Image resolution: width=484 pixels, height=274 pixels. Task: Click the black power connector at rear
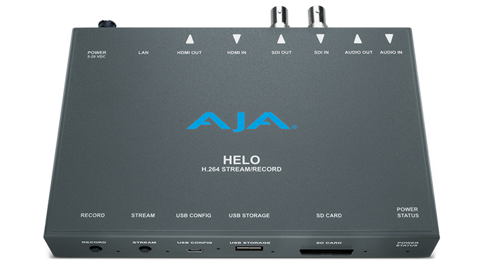(x=107, y=24)
